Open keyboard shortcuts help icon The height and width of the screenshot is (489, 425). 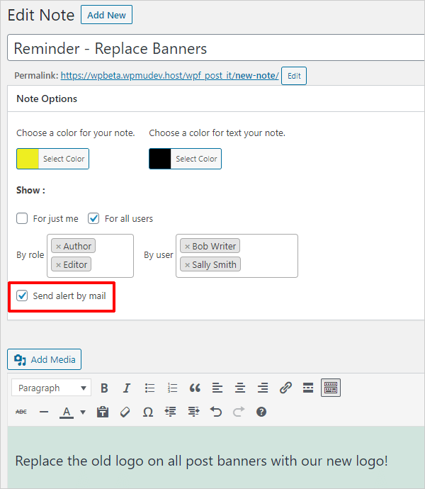pos(261,412)
